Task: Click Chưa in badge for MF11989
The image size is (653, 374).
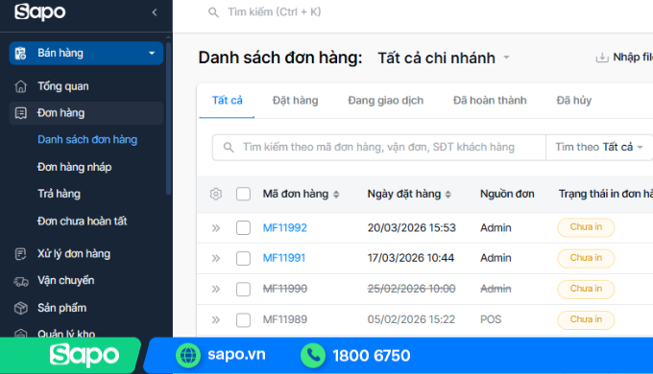Action: 586,320
